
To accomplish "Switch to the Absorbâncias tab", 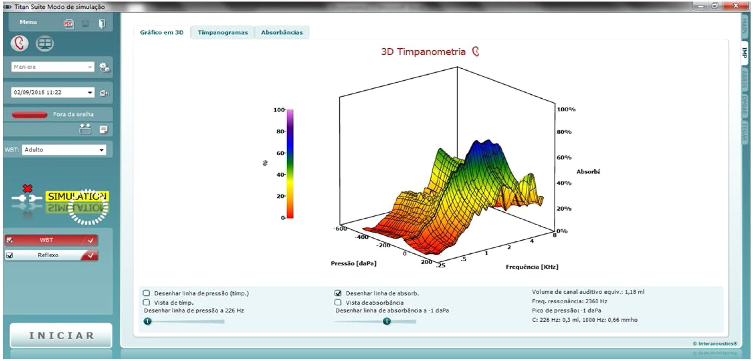I will tap(281, 33).
